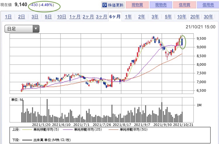Switch to the 3ヶ月 chart range
This screenshot has width=219, height=144.
[x=101, y=17]
